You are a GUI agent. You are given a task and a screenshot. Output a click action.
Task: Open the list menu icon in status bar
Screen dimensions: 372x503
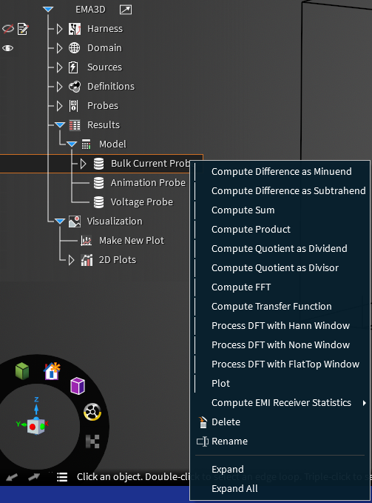point(62,477)
